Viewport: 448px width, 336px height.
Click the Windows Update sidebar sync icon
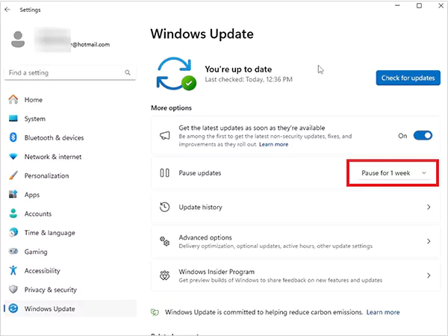tap(13, 308)
